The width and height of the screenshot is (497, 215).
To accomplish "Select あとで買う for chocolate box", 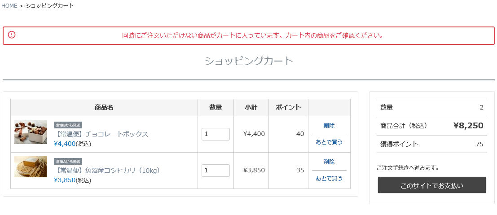I will coord(329,142).
